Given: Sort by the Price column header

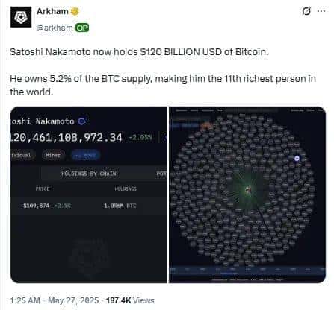Looking at the screenshot, I should [x=43, y=189].
